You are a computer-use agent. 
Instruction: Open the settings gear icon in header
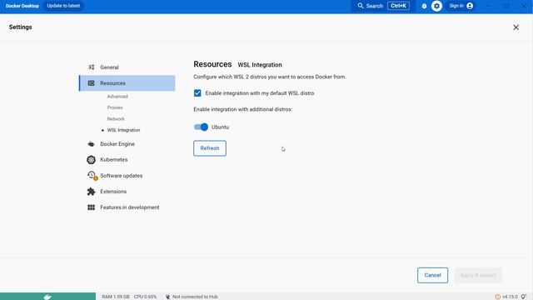click(x=436, y=6)
